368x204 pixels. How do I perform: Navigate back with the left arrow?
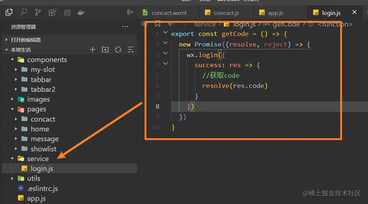(171, 24)
